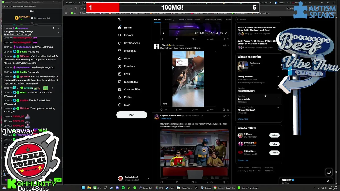Open more options on 1 Shot ad post
Viewport: 340px width, 191px height.
228,45
